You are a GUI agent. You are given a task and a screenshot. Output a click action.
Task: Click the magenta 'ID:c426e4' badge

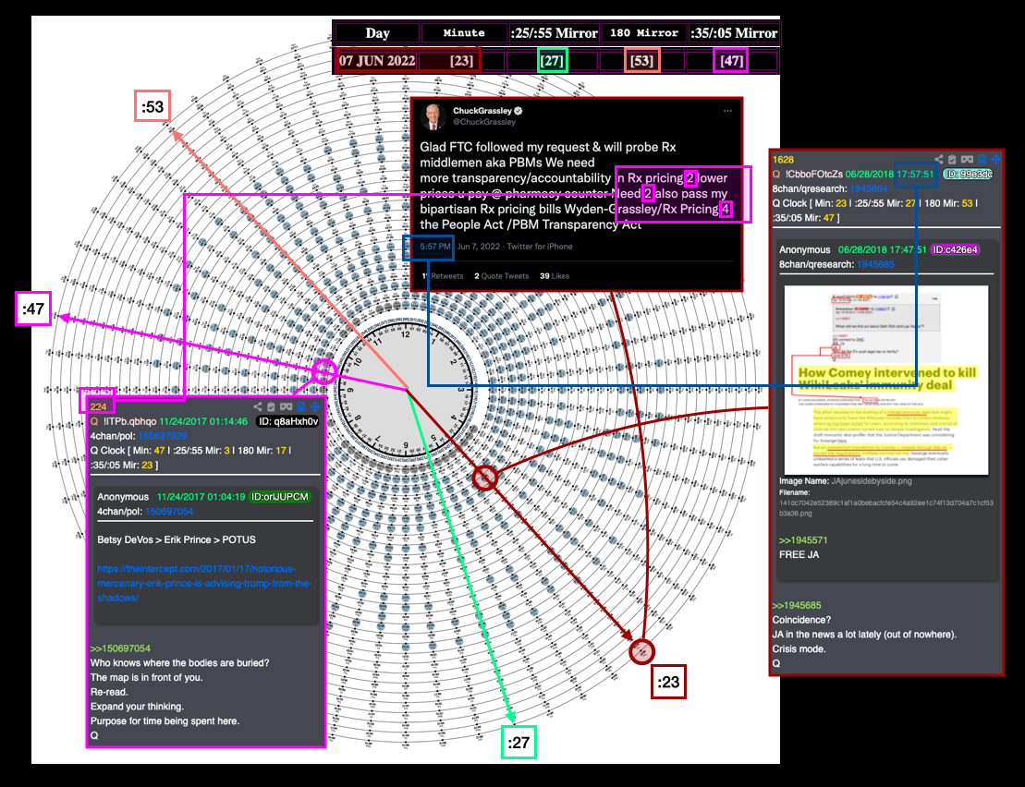955,249
